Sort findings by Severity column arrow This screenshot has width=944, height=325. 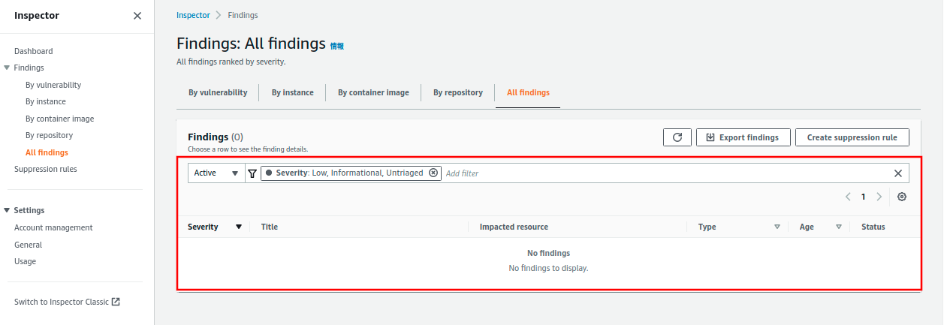coord(239,227)
